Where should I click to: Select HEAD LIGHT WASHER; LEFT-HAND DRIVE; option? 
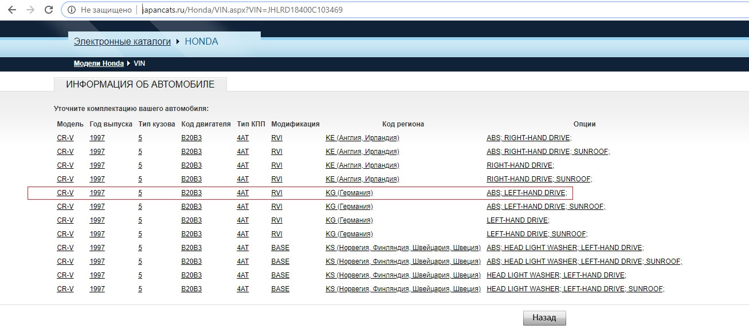coord(556,275)
